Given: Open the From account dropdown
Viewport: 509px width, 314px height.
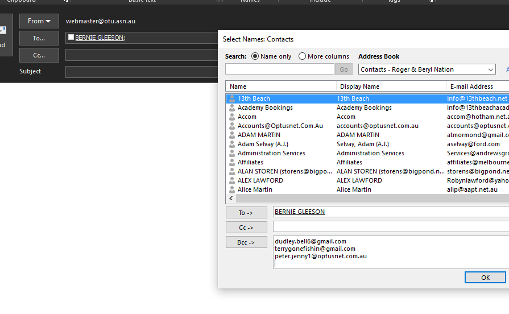Looking at the screenshot, I should click(x=39, y=22).
